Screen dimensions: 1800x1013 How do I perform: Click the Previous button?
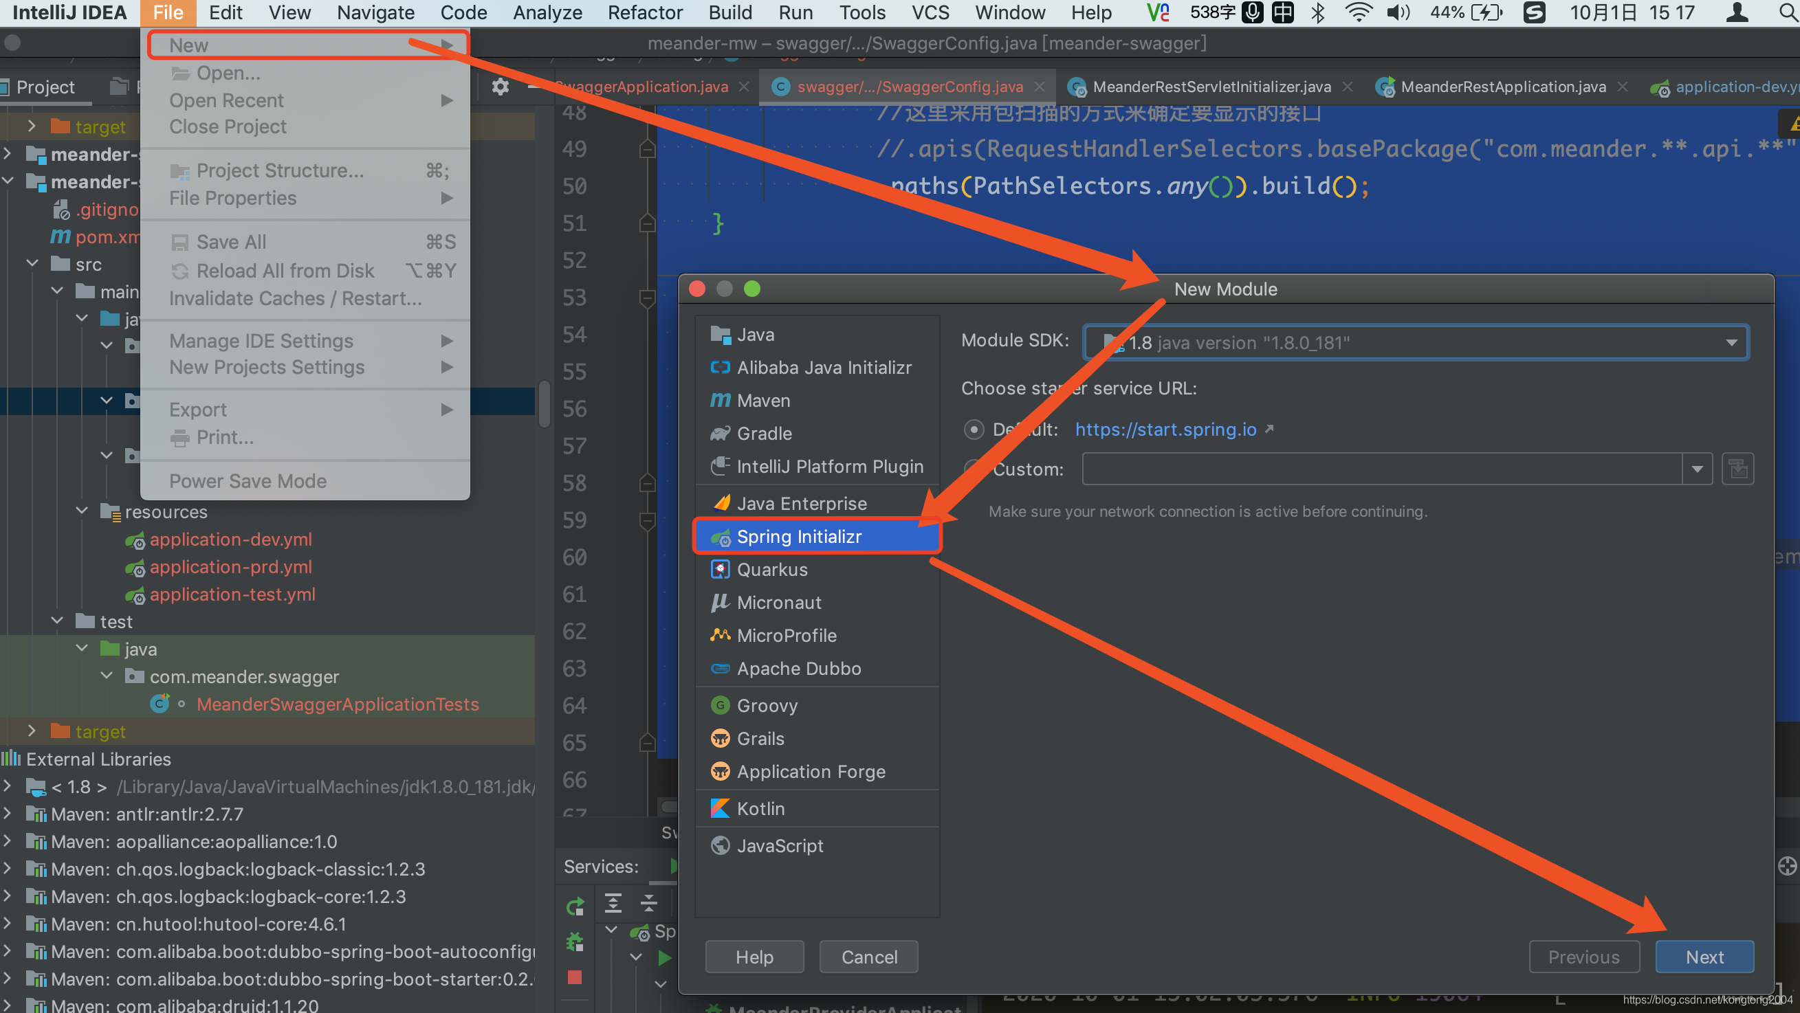coord(1583,957)
